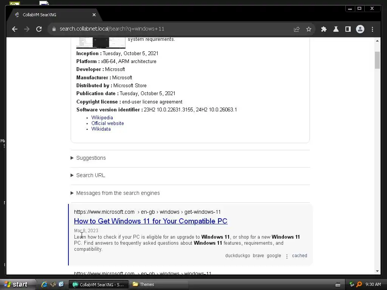This screenshot has height=290, width=387.
Task: Click the magnifier tray icon
Action: (359, 284)
